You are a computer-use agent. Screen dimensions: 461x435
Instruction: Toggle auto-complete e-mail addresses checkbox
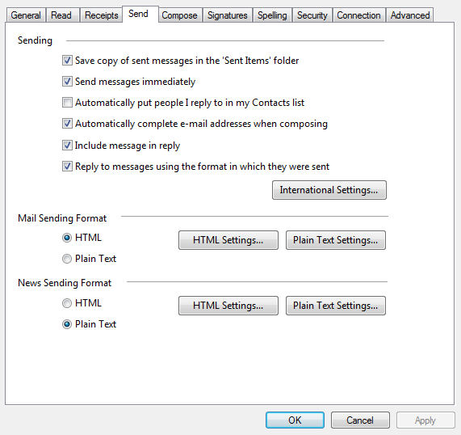pyautogui.click(x=67, y=124)
